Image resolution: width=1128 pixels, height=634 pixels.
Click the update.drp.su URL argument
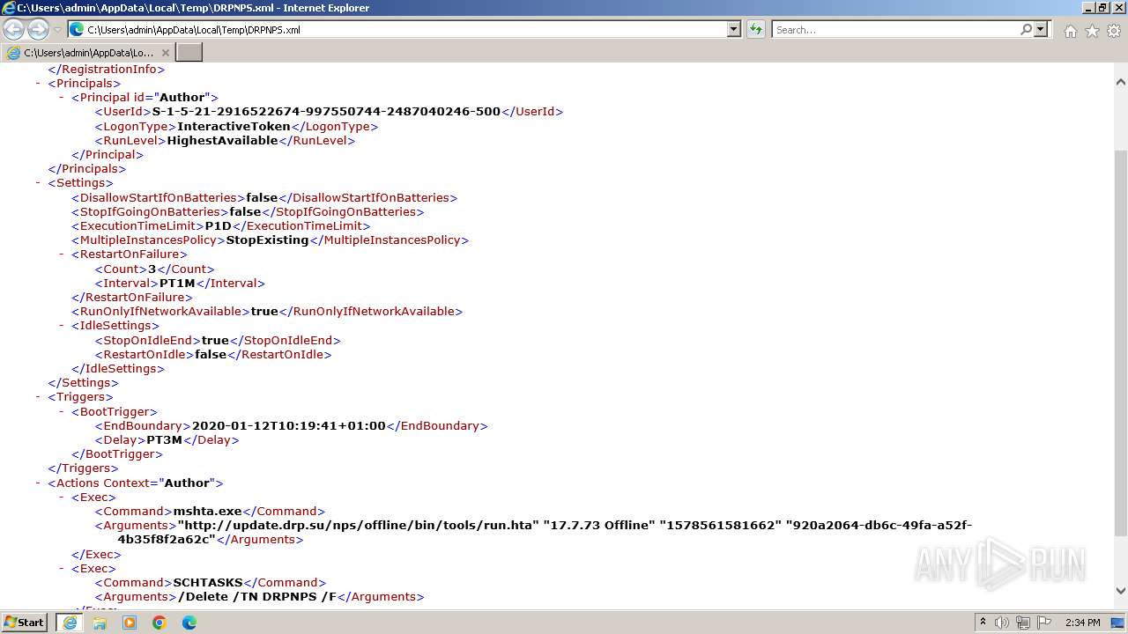[x=358, y=525]
